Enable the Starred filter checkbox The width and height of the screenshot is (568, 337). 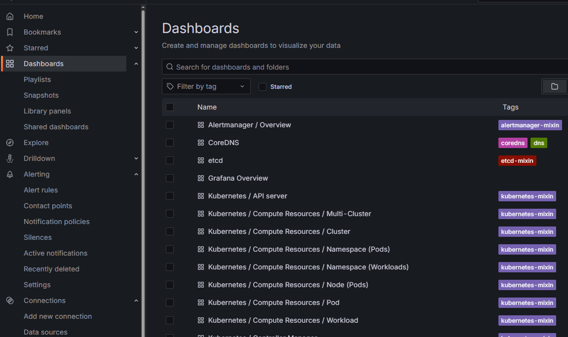(x=263, y=87)
